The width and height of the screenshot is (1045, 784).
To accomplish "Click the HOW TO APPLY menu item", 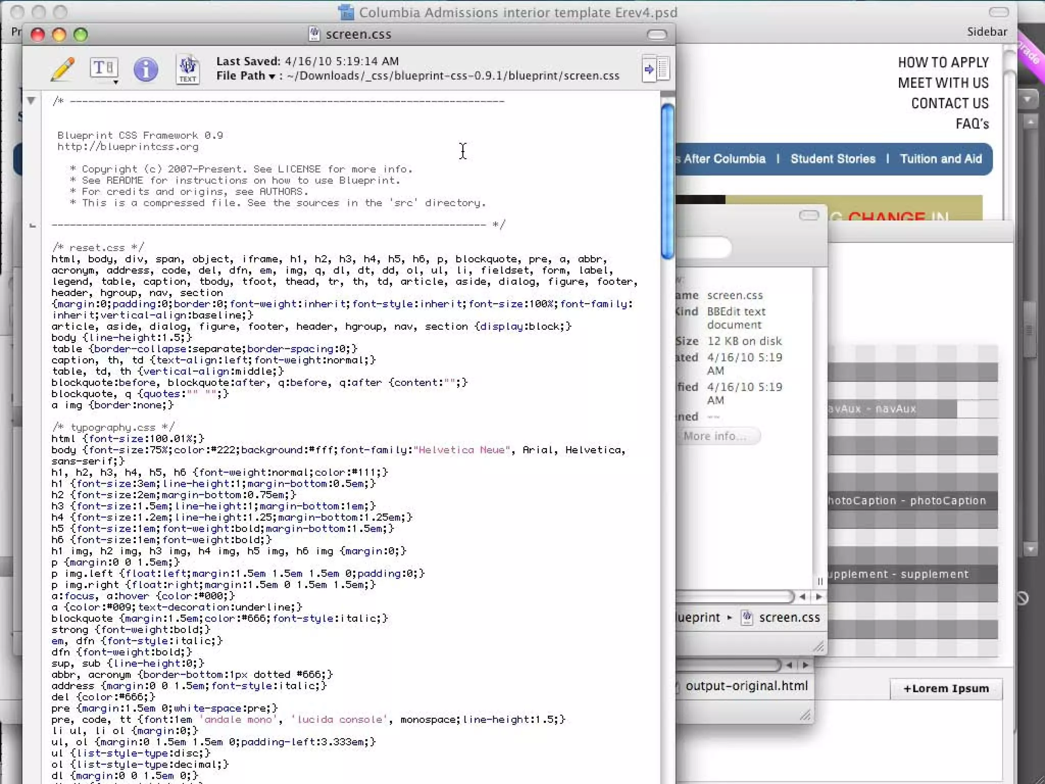I will [943, 62].
